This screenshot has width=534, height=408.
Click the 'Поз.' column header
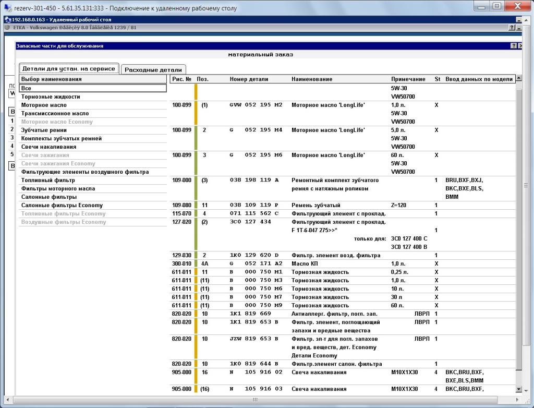coord(203,79)
